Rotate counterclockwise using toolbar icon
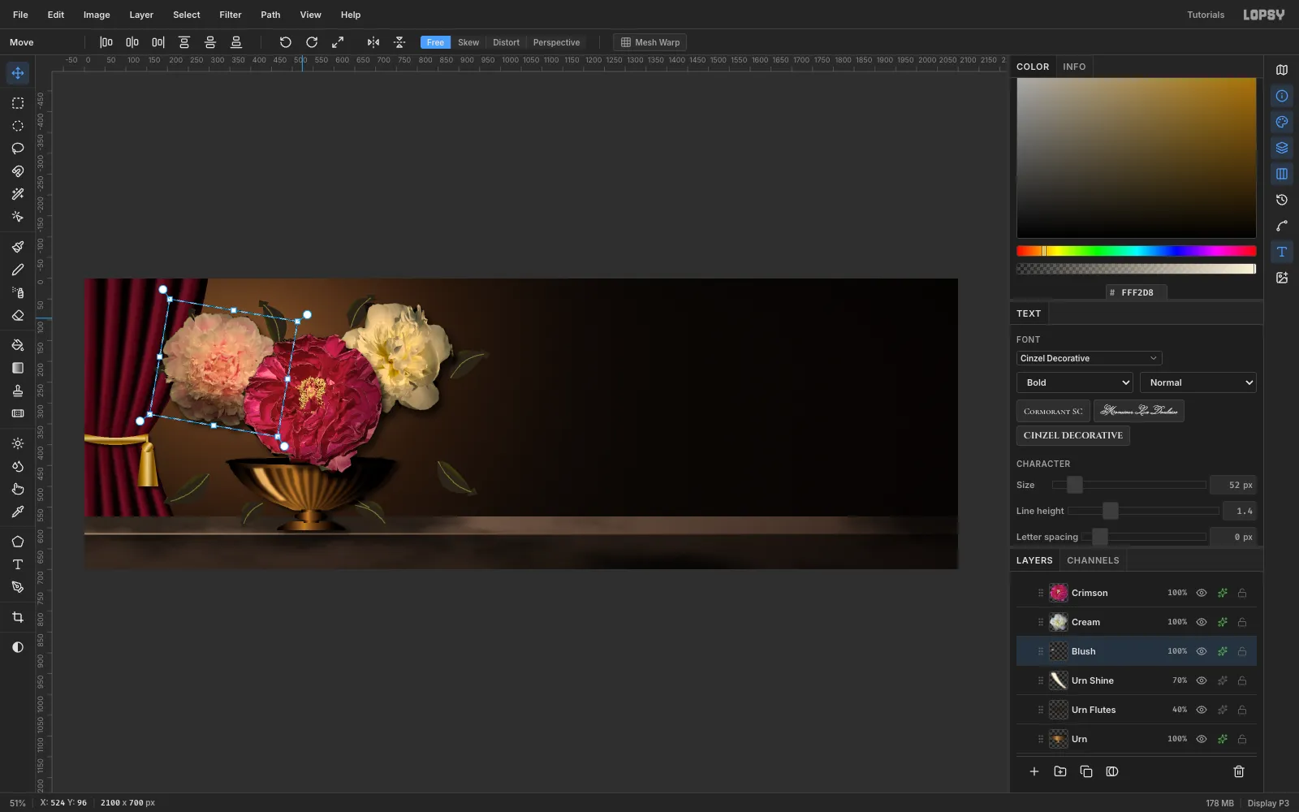Image resolution: width=1299 pixels, height=812 pixels. click(285, 42)
